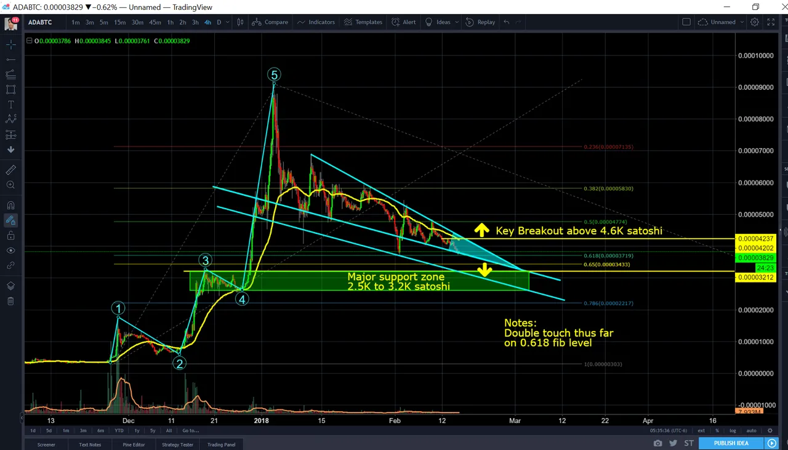Select the down arrow icons tool

[10, 150]
